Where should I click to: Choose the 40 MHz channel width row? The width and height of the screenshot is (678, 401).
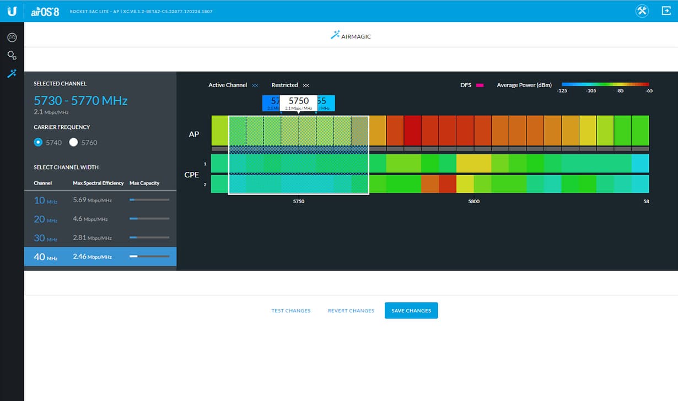[x=100, y=257]
